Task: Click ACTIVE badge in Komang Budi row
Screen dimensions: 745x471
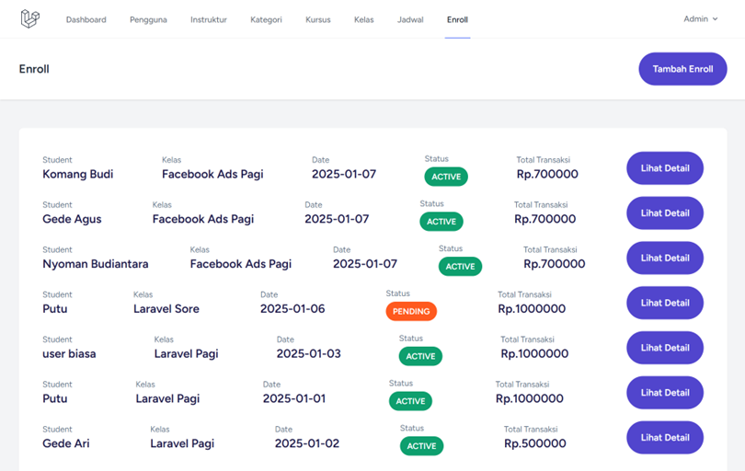Action: pos(446,177)
